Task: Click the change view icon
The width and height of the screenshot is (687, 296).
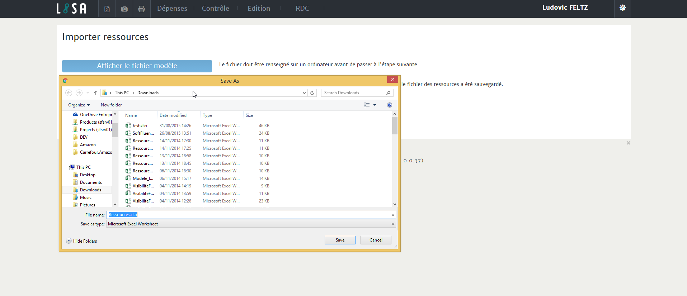Action: [367, 105]
